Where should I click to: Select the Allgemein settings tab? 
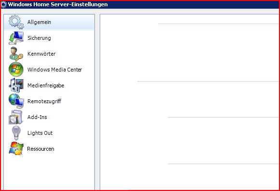click(49, 22)
